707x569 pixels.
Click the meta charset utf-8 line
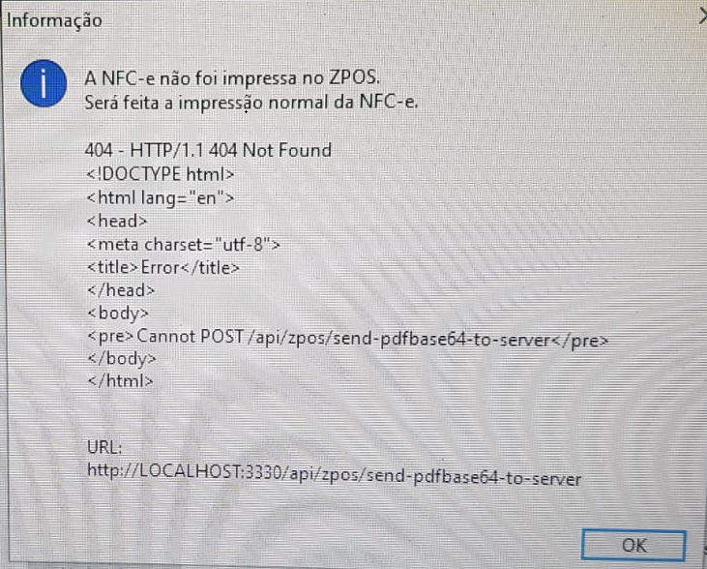tap(183, 244)
